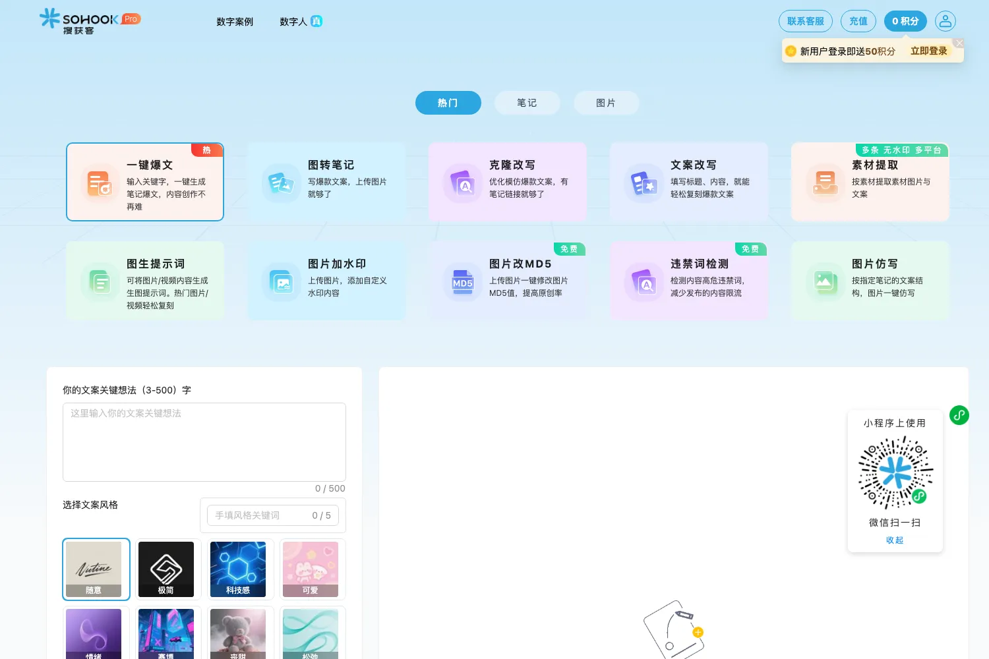
Task: Collapse the QR panel via 收起
Action: point(895,540)
